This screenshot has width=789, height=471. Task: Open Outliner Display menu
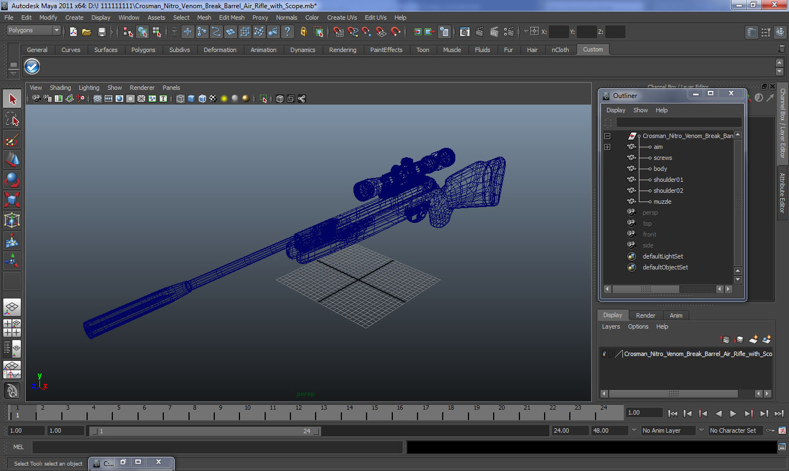[x=616, y=110]
